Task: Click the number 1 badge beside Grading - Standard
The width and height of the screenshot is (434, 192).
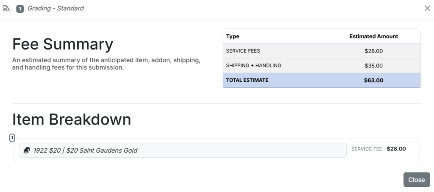Action: [x=20, y=8]
